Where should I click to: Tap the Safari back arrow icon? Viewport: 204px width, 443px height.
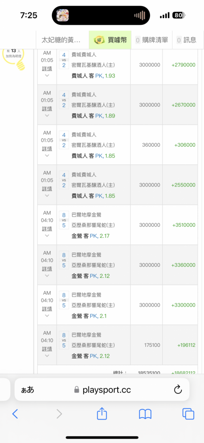tap(15, 414)
